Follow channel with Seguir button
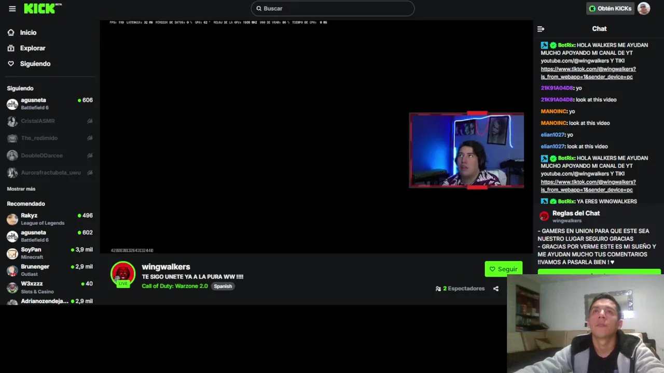 tap(503, 269)
